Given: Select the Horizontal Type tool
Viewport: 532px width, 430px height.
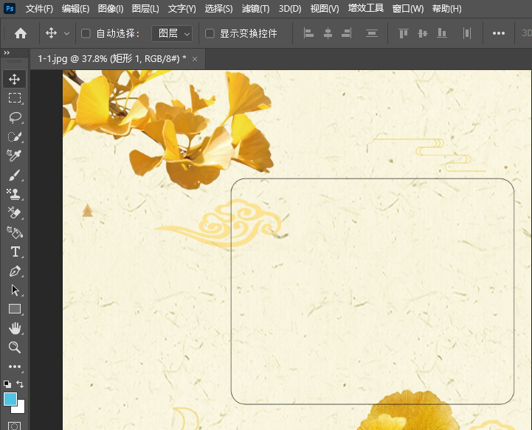Looking at the screenshot, I should coord(15,252).
